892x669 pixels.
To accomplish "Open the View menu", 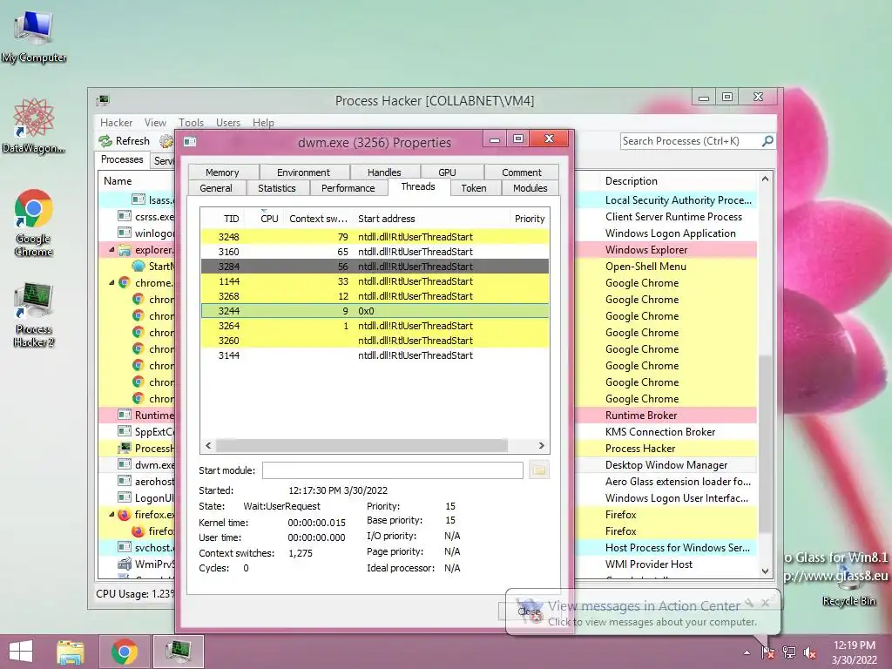I will pos(155,122).
